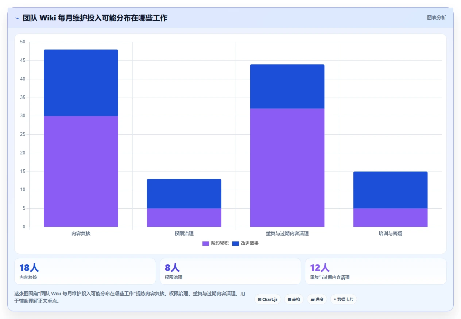Image resolution: width=461 pixels, height=319 pixels.
Task: Select the Chart.js tag chip
Action: point(268,299)
